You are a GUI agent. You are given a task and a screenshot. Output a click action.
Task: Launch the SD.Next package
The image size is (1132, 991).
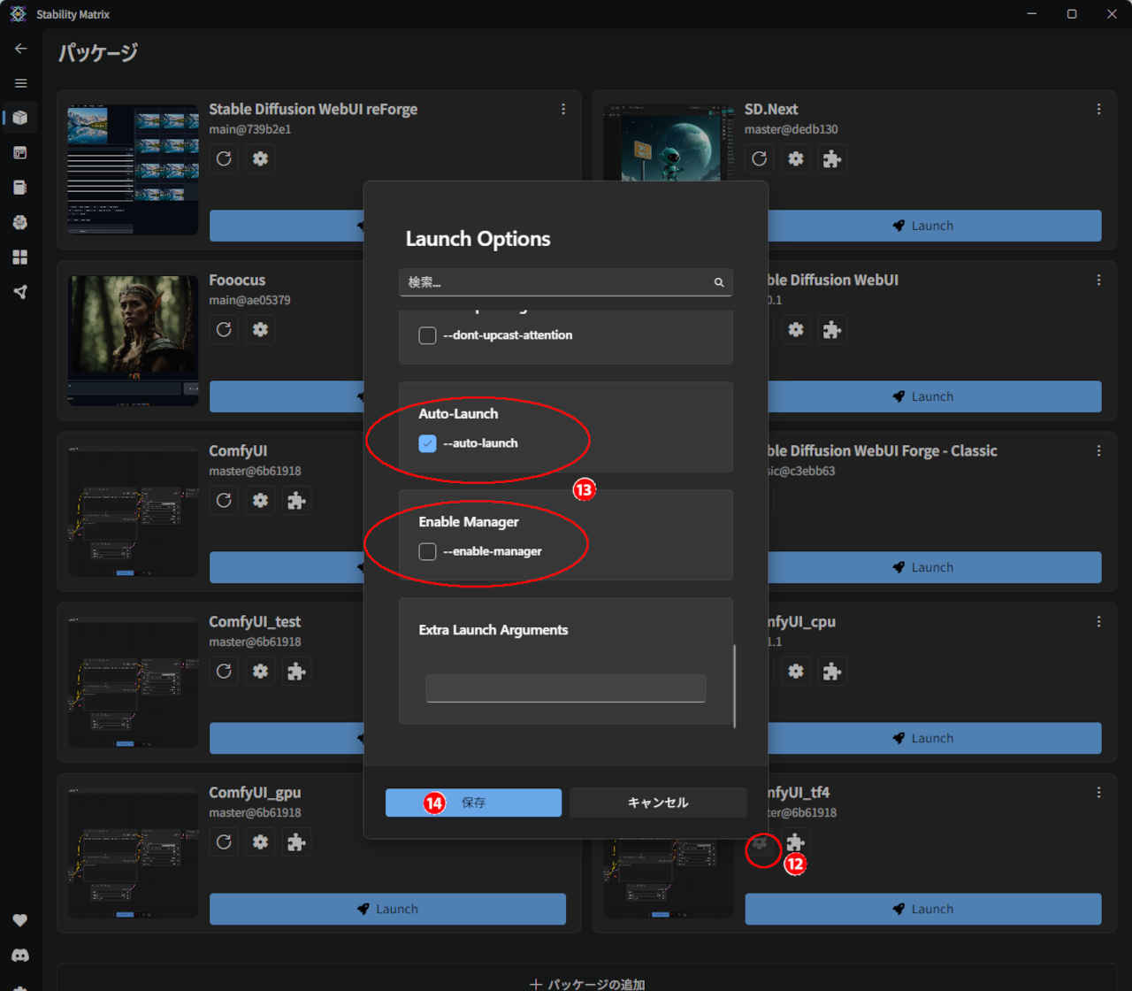[x=935, y=226]
